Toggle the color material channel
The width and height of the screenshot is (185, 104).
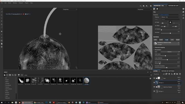tap(156, 40)
